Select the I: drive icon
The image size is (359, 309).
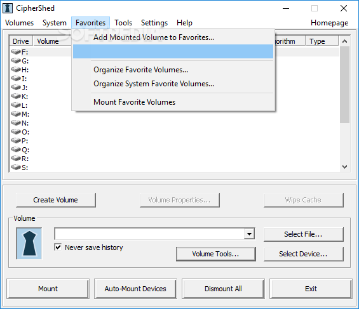tap(16, 79)
